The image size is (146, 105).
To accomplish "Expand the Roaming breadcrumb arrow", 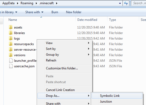I will pyautogui.click(x=36, y=3).
